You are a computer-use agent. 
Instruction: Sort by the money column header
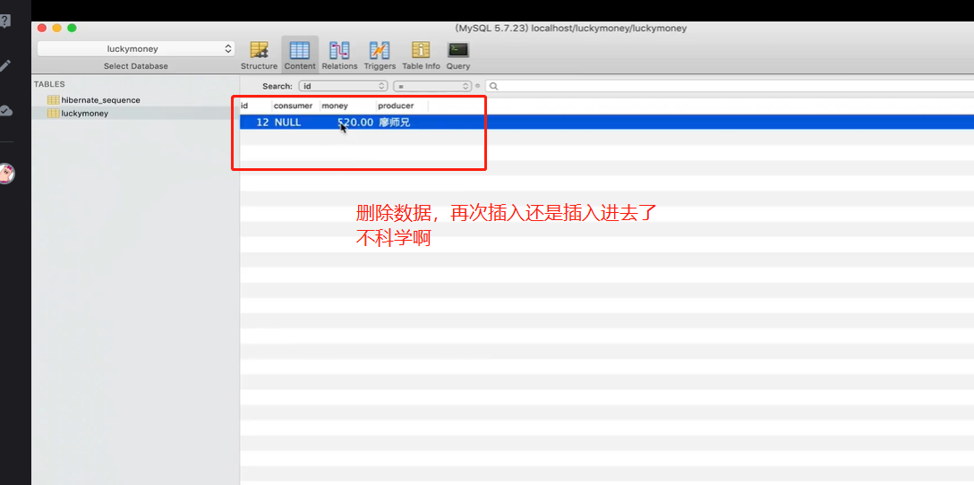(x=348, y=106)
